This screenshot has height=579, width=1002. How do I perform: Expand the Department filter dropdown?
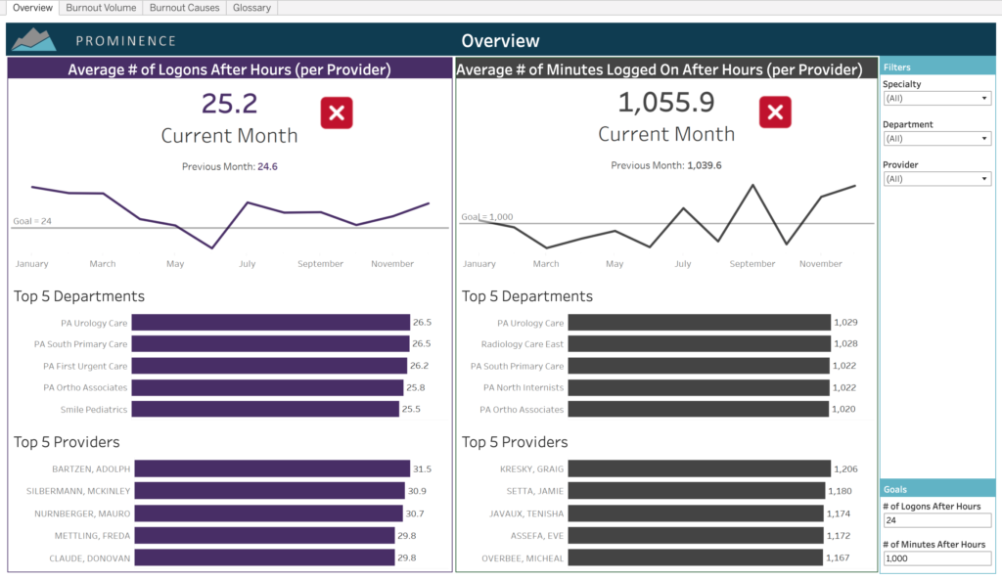coord(936,139)
